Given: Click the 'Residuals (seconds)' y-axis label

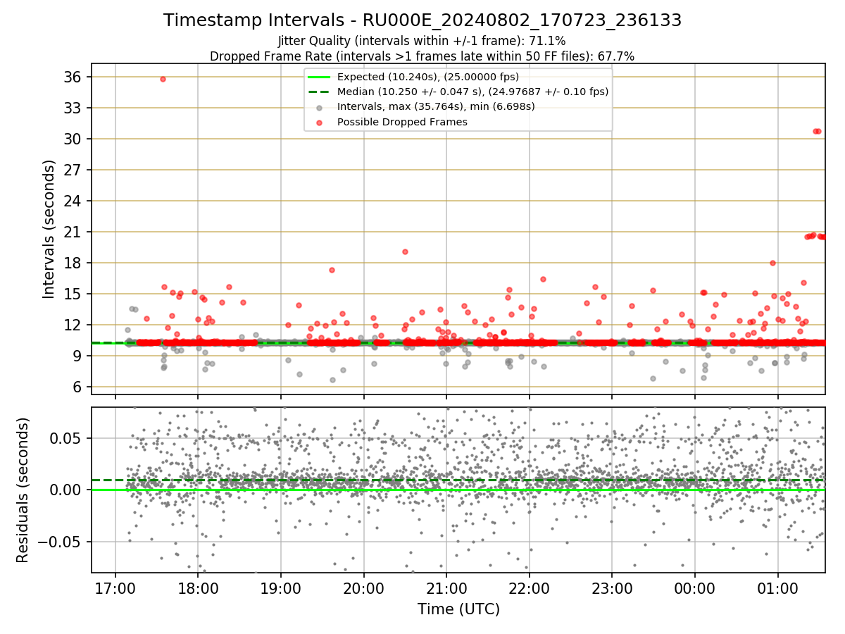Looking at the screenshot, I should pyautogui.click(x=23, y=490).
